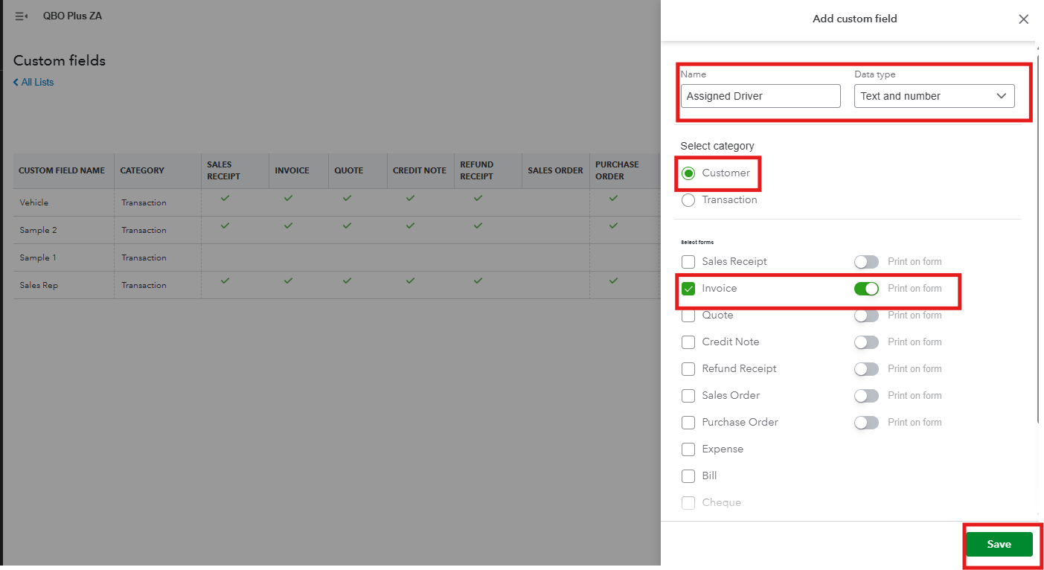Uncheck the Invoice checkbox

point(688,289)
